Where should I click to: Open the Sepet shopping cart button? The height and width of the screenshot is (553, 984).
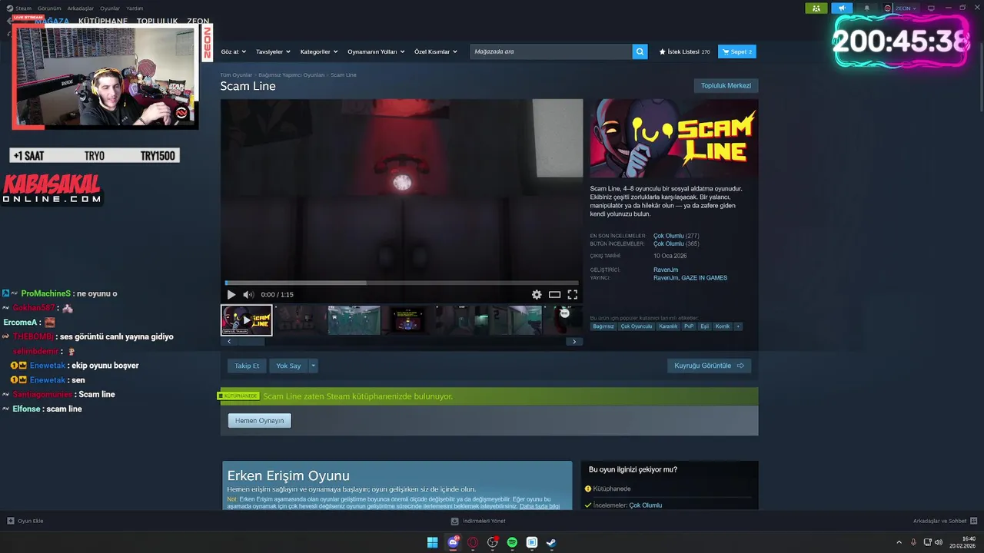tap(737, 51)
